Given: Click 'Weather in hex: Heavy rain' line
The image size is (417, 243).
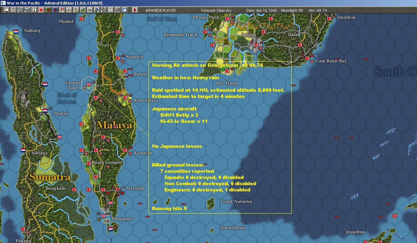Looking at the screenshot, I should pyautogui.click(x=185, y=78).
